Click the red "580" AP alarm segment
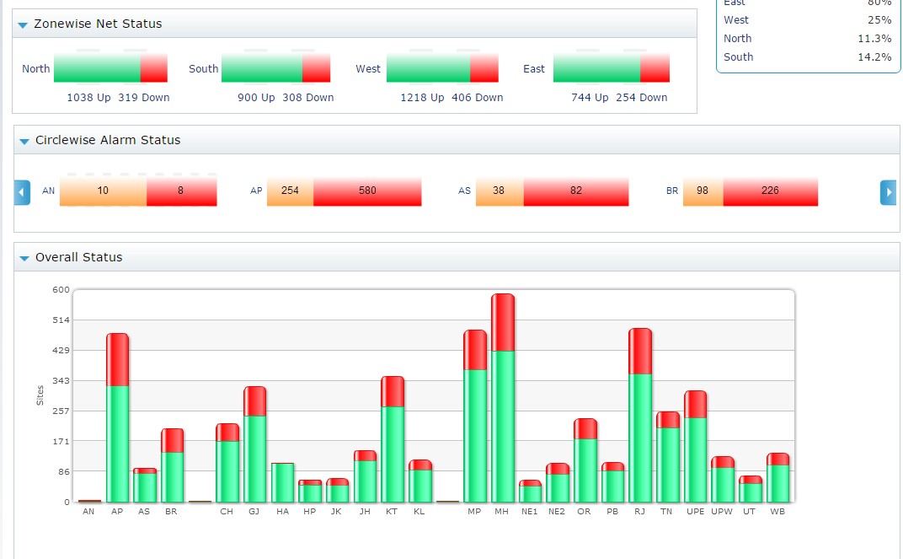Screen dimensions: 903x559 coord(367,191)
